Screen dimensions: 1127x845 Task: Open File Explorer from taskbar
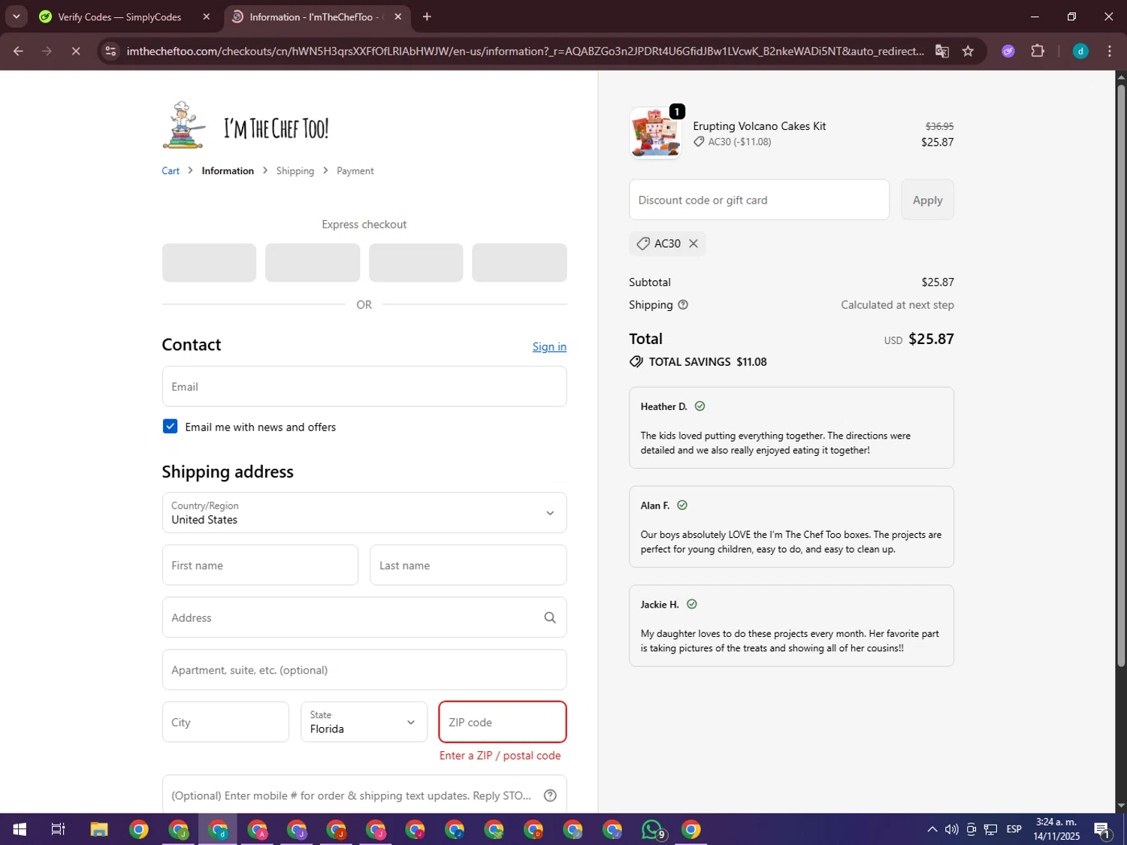(99, 829)
